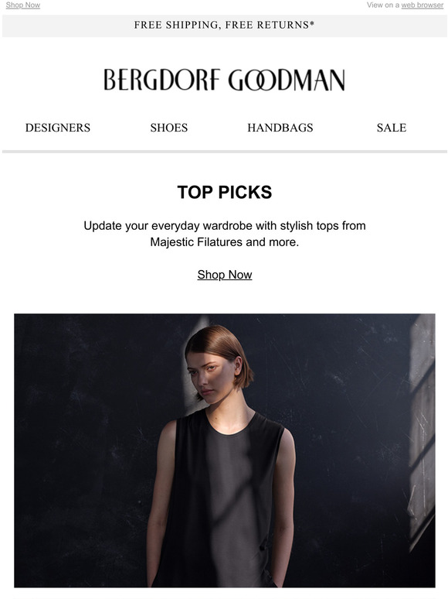Open the Sale navigation link
This screenshot has height=599, width=448.
(x=392, y=128)
